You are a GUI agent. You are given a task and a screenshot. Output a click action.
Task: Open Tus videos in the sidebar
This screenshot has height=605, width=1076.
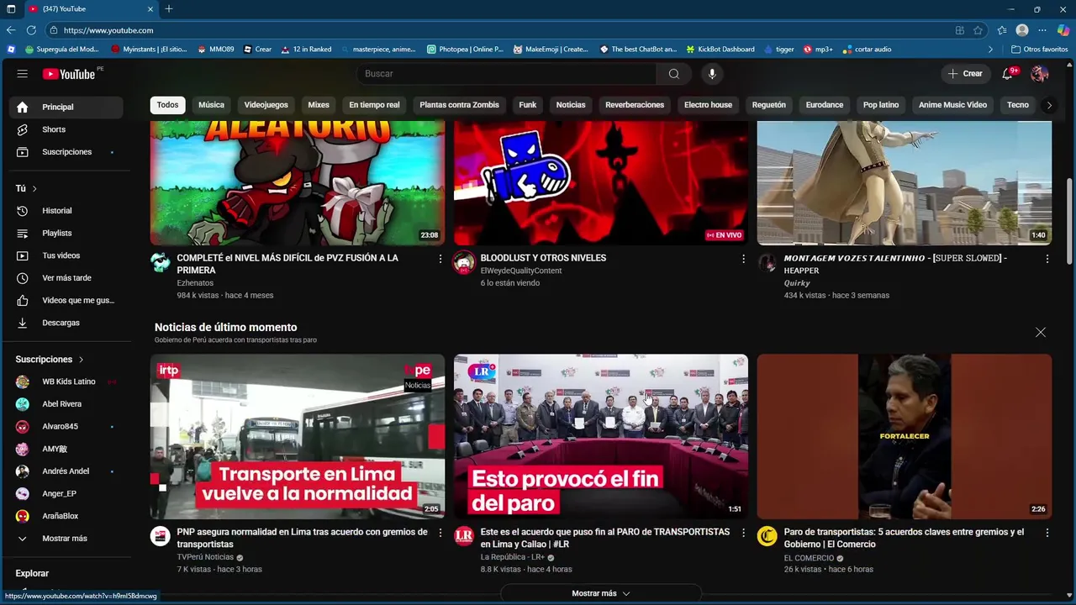tap(66, 255)
